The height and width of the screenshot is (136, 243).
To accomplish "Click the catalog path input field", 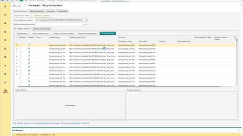I will click(x=59, y=20).
